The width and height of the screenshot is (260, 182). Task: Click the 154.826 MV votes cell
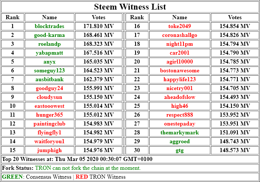235,35
